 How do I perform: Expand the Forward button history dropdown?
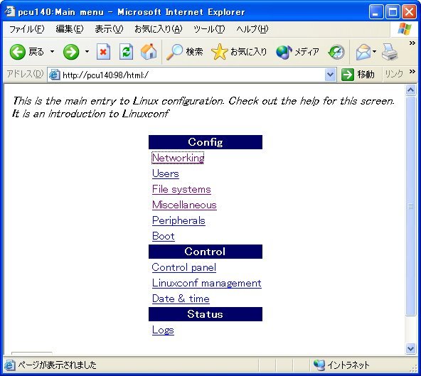point(87,51)
